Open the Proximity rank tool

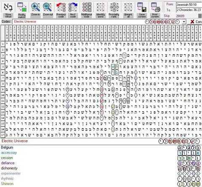pyautogui.click(x=114, y=7)
